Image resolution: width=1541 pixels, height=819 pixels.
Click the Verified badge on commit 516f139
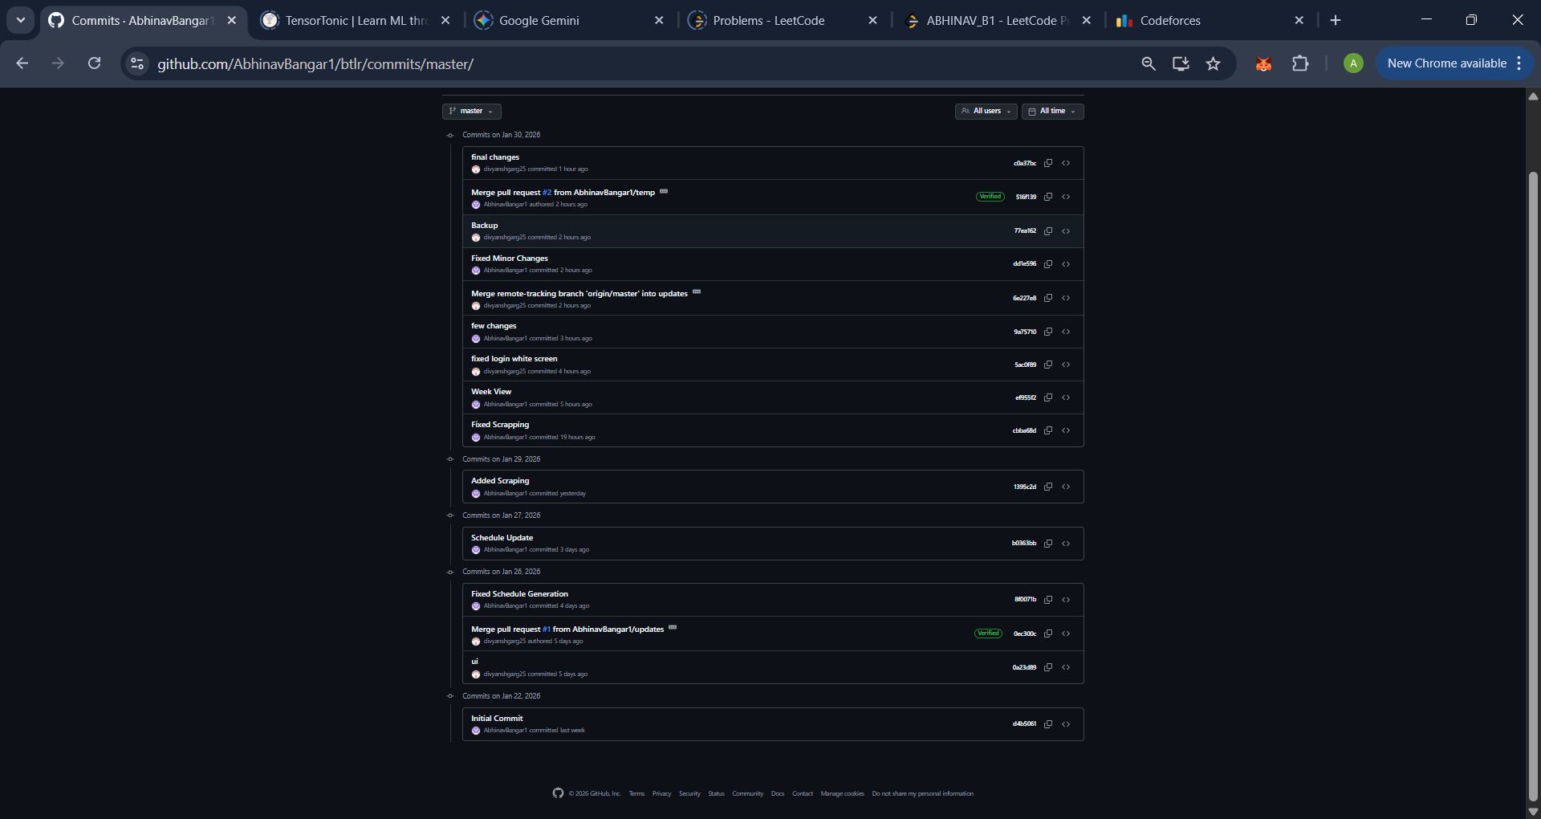990,197
